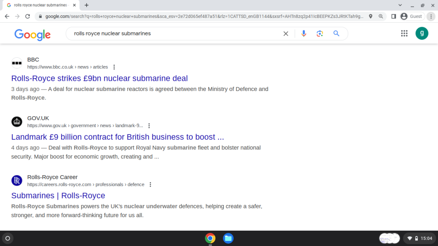Click the careers.rolls-royce.com breadcrumb URL
This screenshot has height=246, width=438.
pyautogui.click(x=86, y=184)
